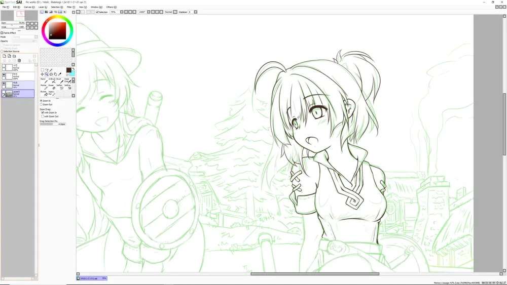Show the RGB slider panel

[46, 12]
